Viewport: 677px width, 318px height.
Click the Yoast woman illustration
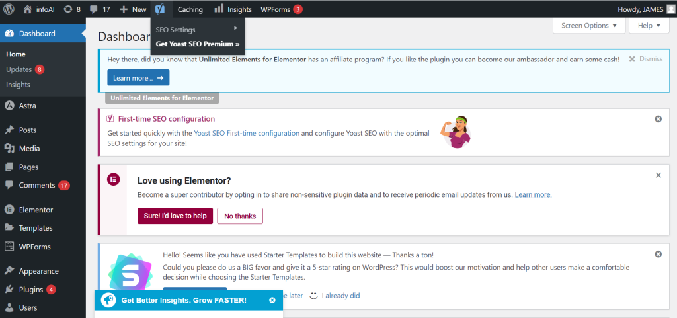point(456,132)
